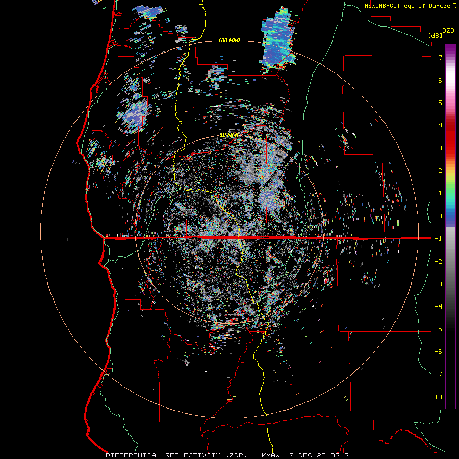Click the 10 DEC 25 03:34 timestamp
This screenshot has height=459, width=459.
coord(318,455)
